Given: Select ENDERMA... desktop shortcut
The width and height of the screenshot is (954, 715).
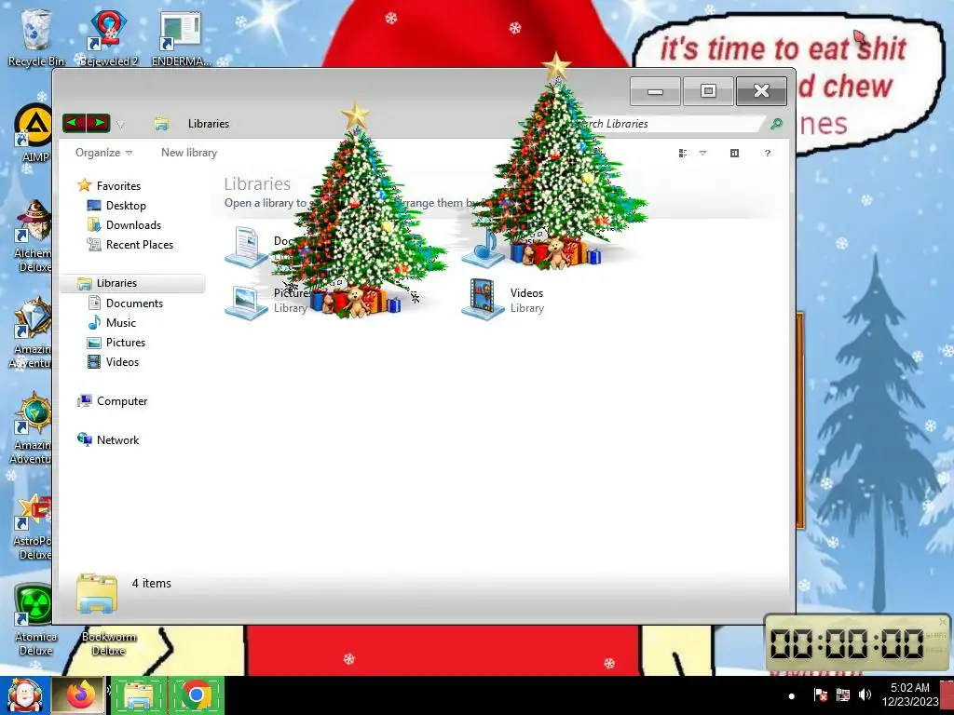Looking at the screenshot, I should point(181,37).
